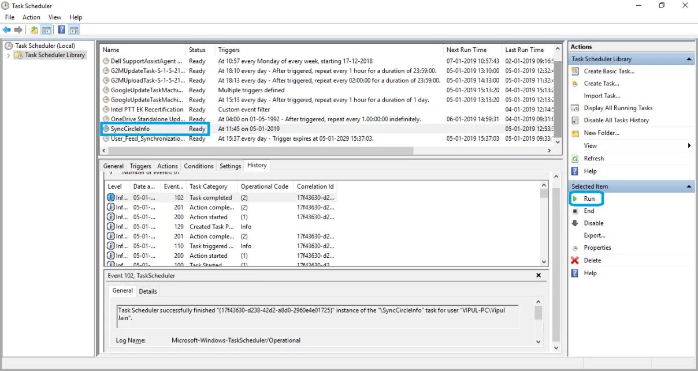The image size is (698, 371).
Task: Sort tasks by the Name column header
Action: pos(142,50)
